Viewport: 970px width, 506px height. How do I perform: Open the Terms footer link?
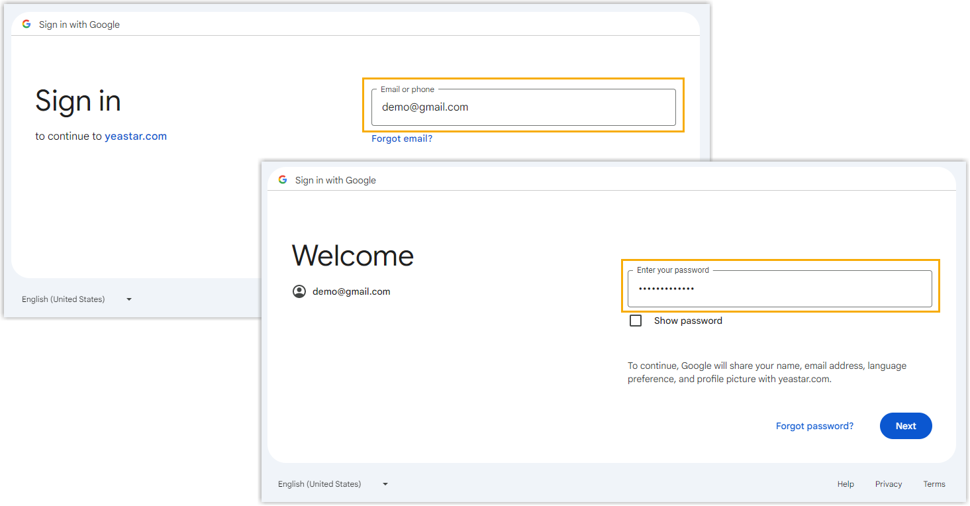click(x=934, y=484)
